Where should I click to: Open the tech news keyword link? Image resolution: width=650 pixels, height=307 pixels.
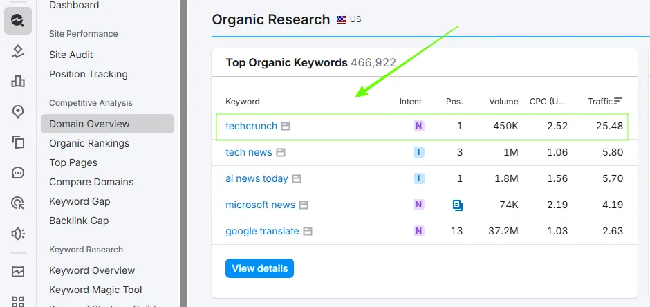(249, 153)
